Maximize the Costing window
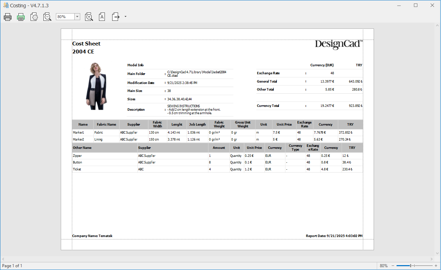 [x=416, y=5]
